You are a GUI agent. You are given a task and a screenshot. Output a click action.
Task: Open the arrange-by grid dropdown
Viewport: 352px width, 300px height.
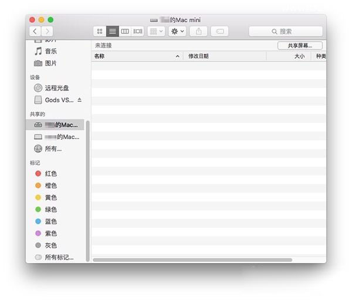pos(156,31)
